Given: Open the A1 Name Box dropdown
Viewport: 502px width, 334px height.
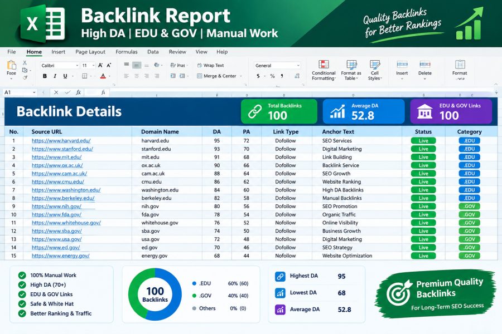Looking at the screenshot, I should coord(34,92).
